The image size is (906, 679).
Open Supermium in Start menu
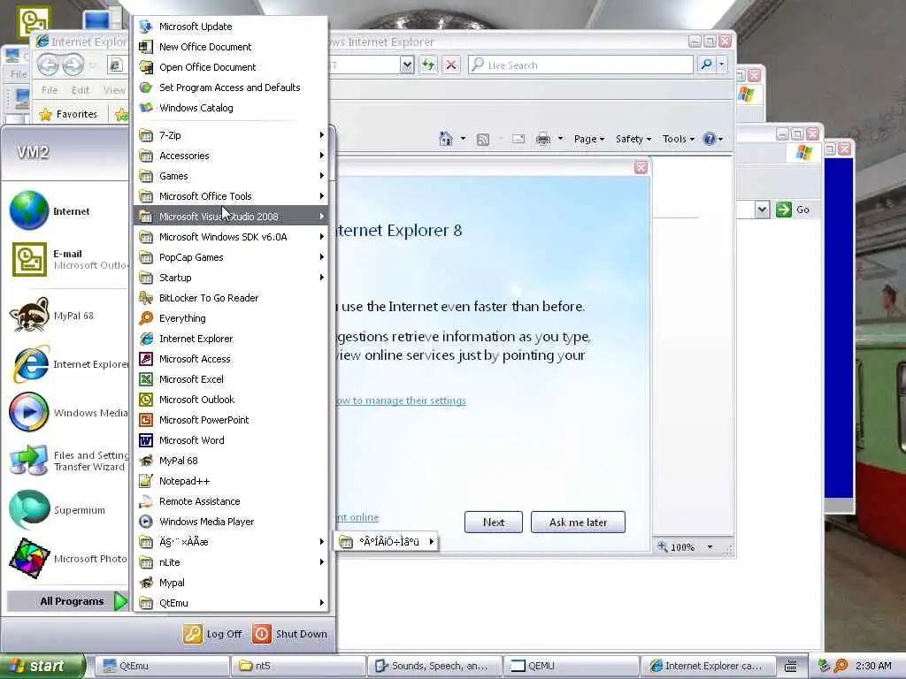(66, 510)
